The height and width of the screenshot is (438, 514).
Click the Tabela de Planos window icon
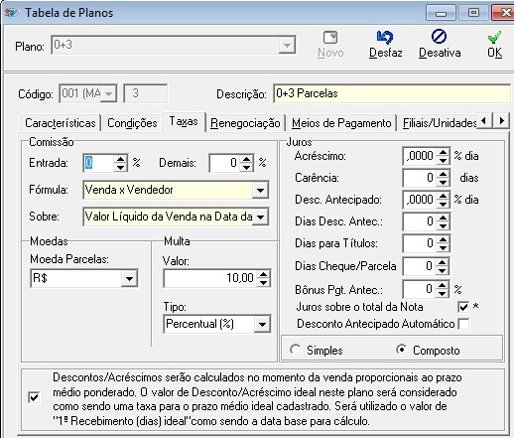(x=11, y=13)
